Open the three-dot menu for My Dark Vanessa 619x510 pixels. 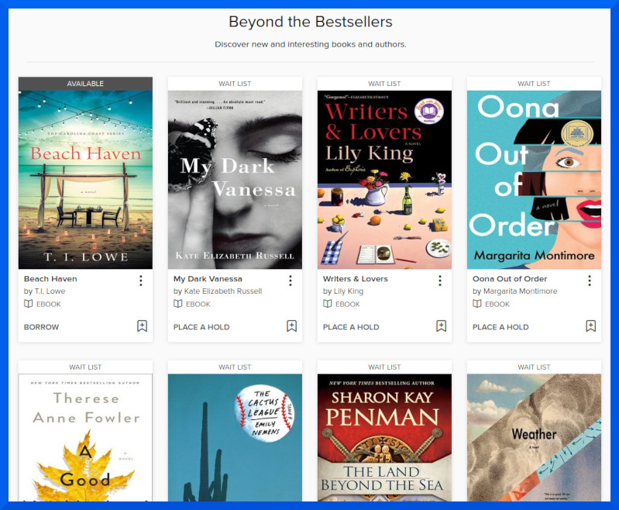pyautogui.click(x=291, y=281)
